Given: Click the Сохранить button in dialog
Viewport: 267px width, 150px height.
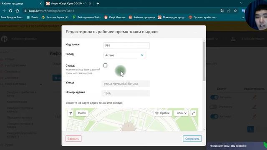Looking at the screenshot, I should [x=192, y=139].
